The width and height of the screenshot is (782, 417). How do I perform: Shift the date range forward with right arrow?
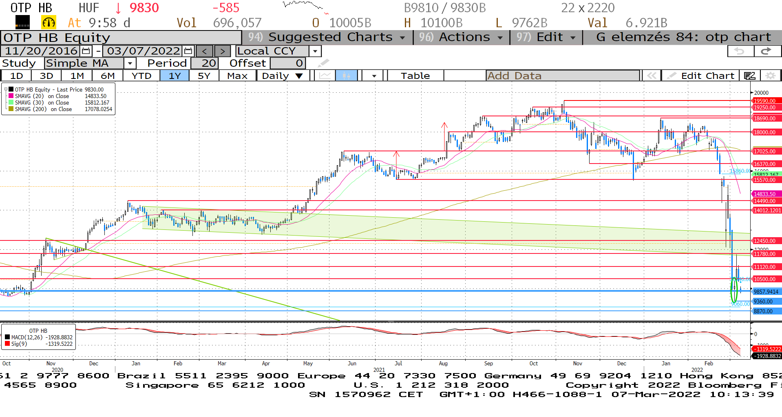point(222,51)
